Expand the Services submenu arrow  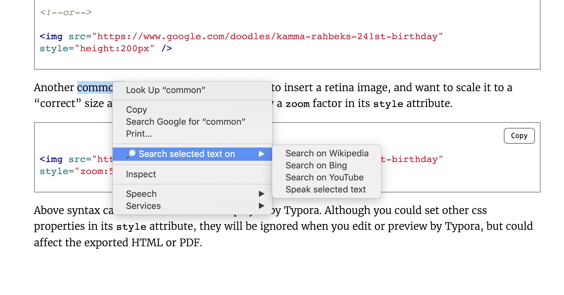click(261, 206)
